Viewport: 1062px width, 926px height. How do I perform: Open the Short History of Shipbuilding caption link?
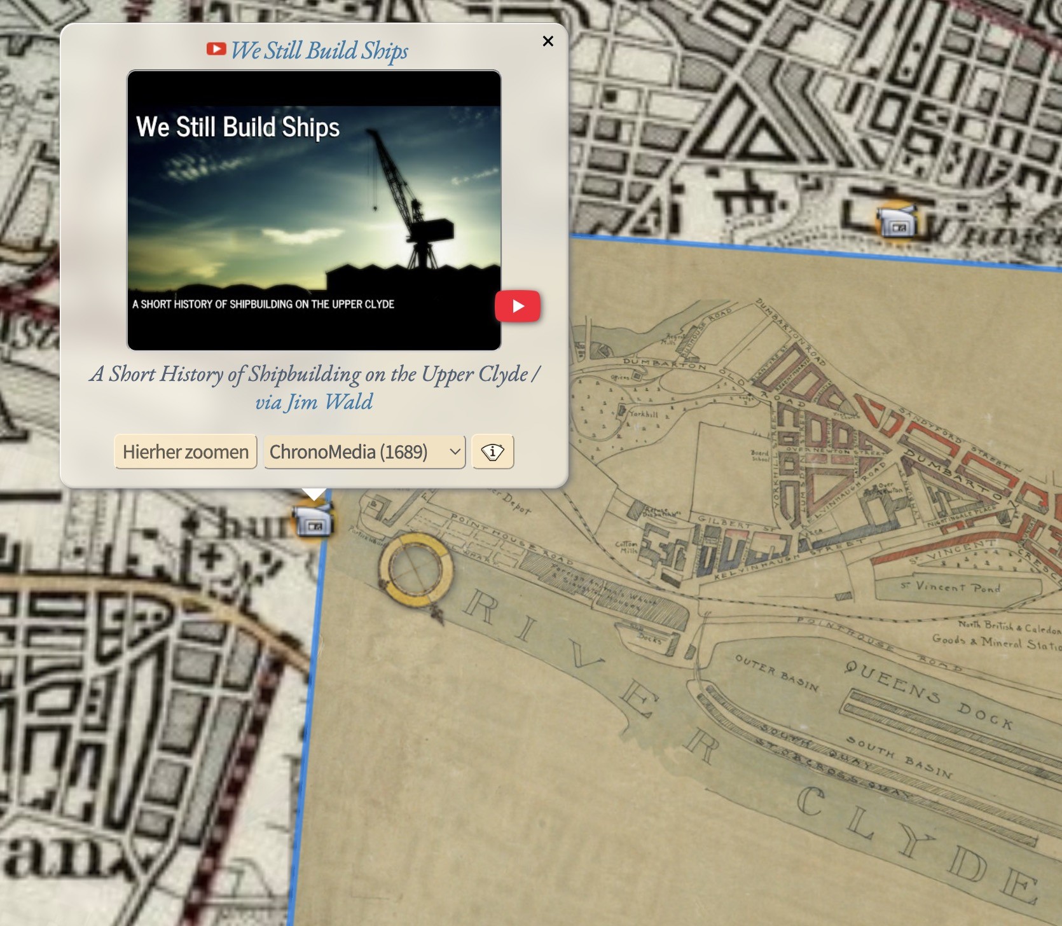point(314,387)
